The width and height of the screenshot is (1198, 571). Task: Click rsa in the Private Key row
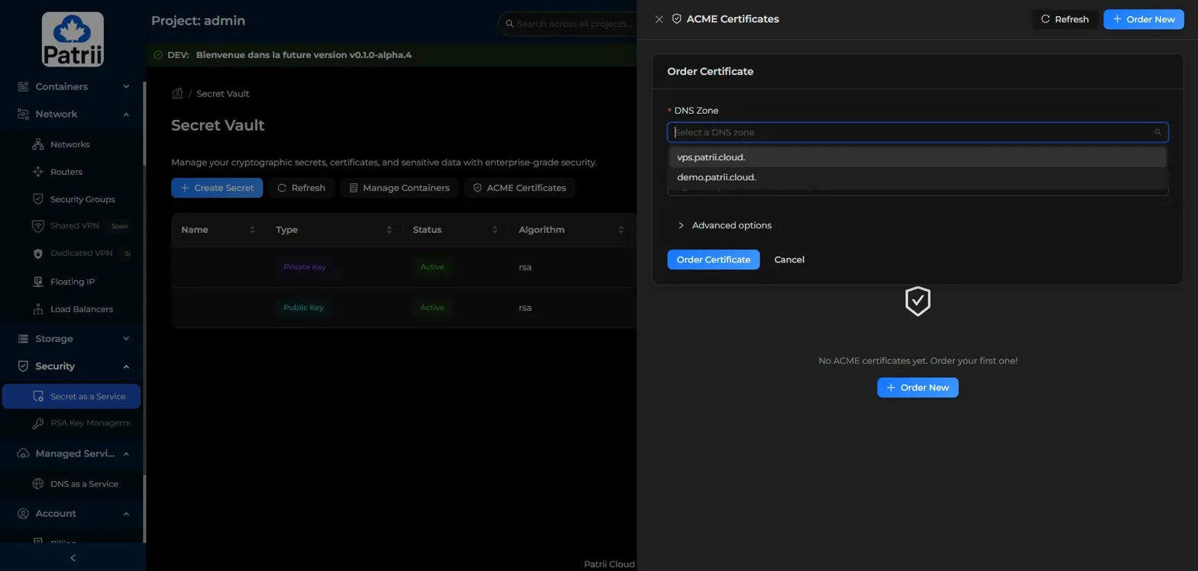pyautogui.click(x=525, y=267)
